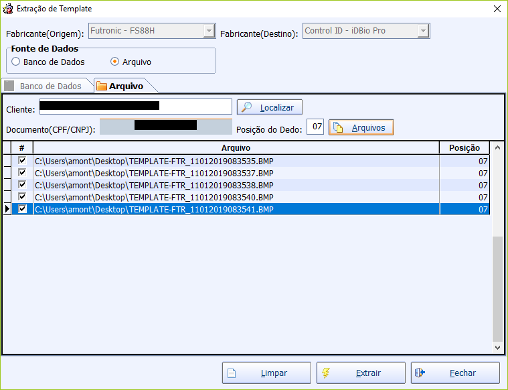Click the Arquivo column header
This screenshot has height=390, width=508.
pos(236,148)
